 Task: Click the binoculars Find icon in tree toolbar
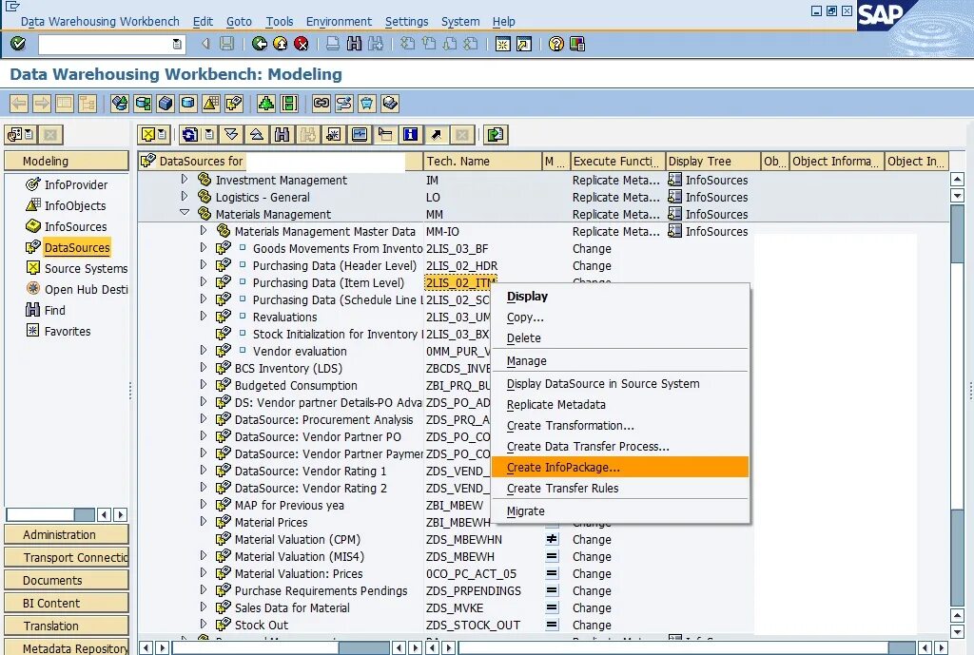click(x=282, y=134)
